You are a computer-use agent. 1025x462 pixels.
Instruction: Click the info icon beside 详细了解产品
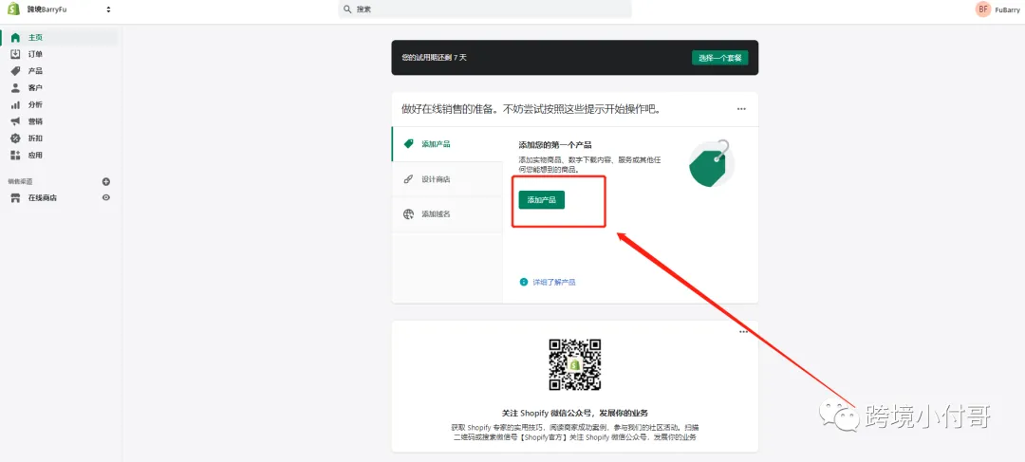point(523,283)
